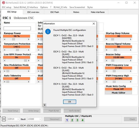Viewport: 139px width, 128px height.
Task: Select the ESC Setup tab
Action: click(12, 12)
